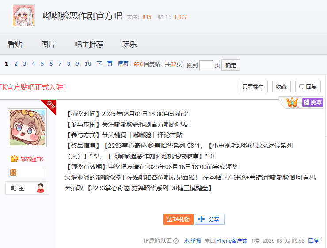Click 确定 to confirm page jump

coord(231,65)
